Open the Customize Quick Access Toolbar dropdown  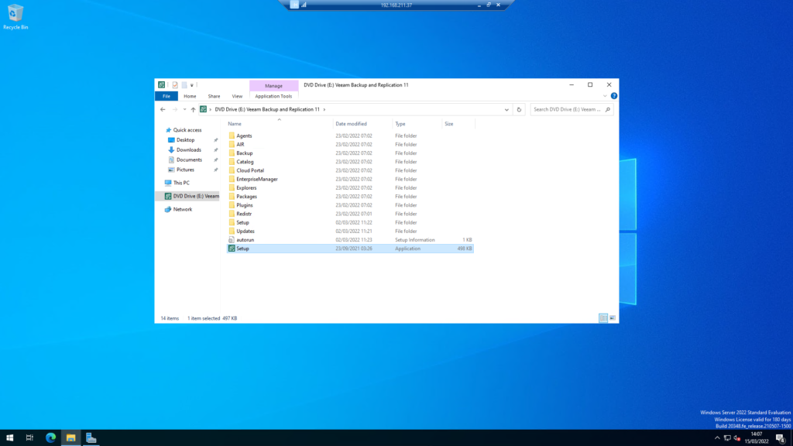[x=192, y=85]
